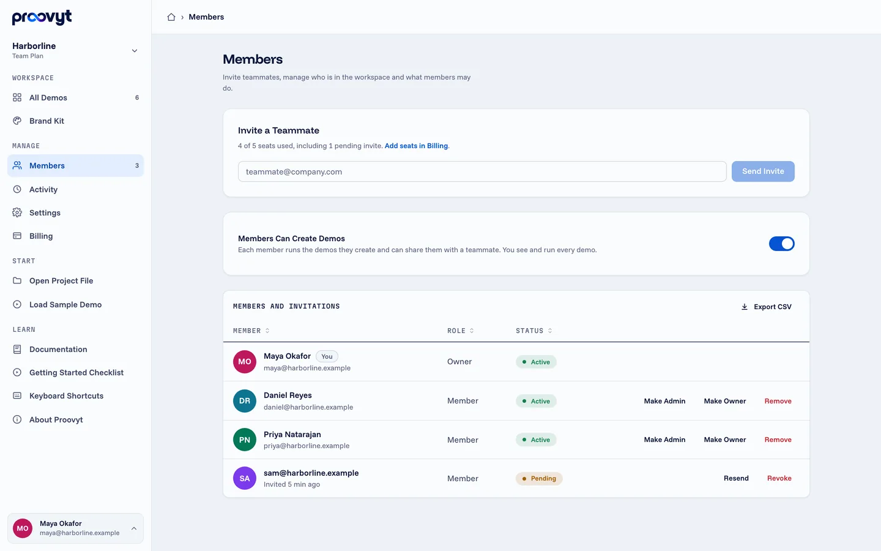Disable the Members Can Create Demos toggle
This screenshot has height=551, width=881.
(x=781, y=244)
